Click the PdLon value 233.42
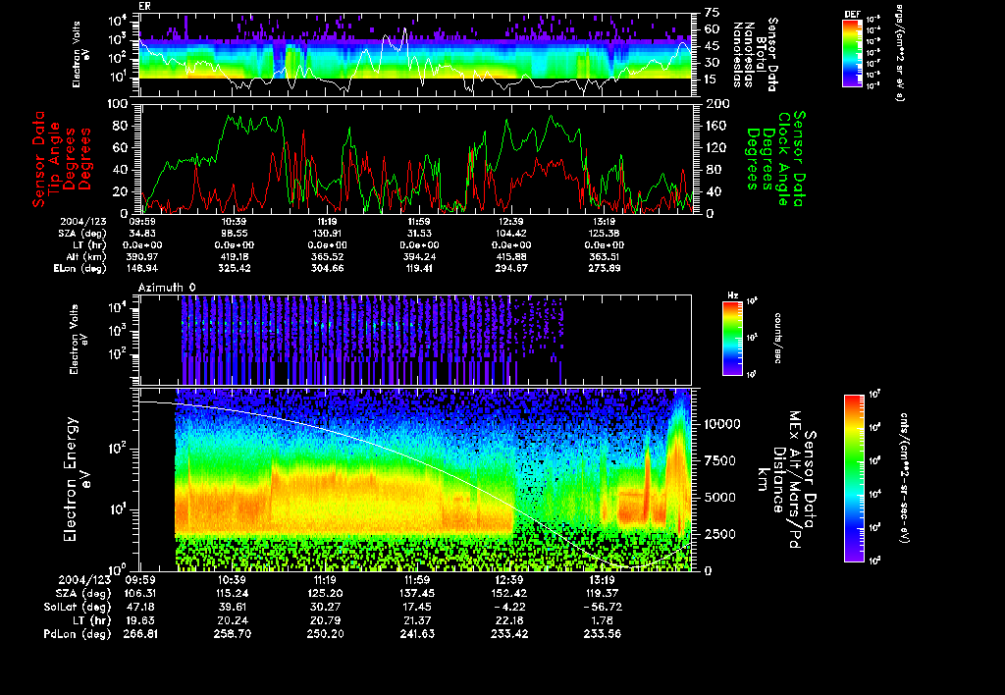Screen dimensions: 1005x695 pyautogui.click(x=509, y=634)
